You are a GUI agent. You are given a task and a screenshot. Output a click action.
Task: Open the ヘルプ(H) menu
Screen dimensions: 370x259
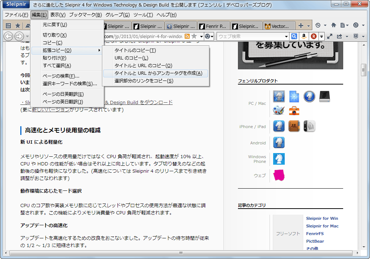(x=166, y=15)
